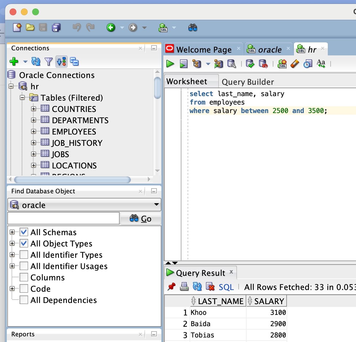Click the SQL link in results toolbar

[x=226, y=287]
